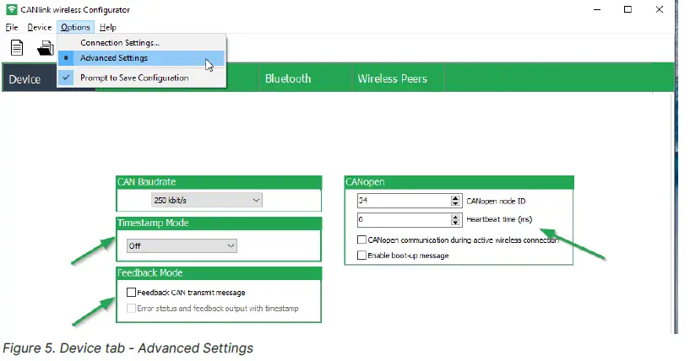
Task: Click the New configuration document icon
Action: tap(16, 47)
